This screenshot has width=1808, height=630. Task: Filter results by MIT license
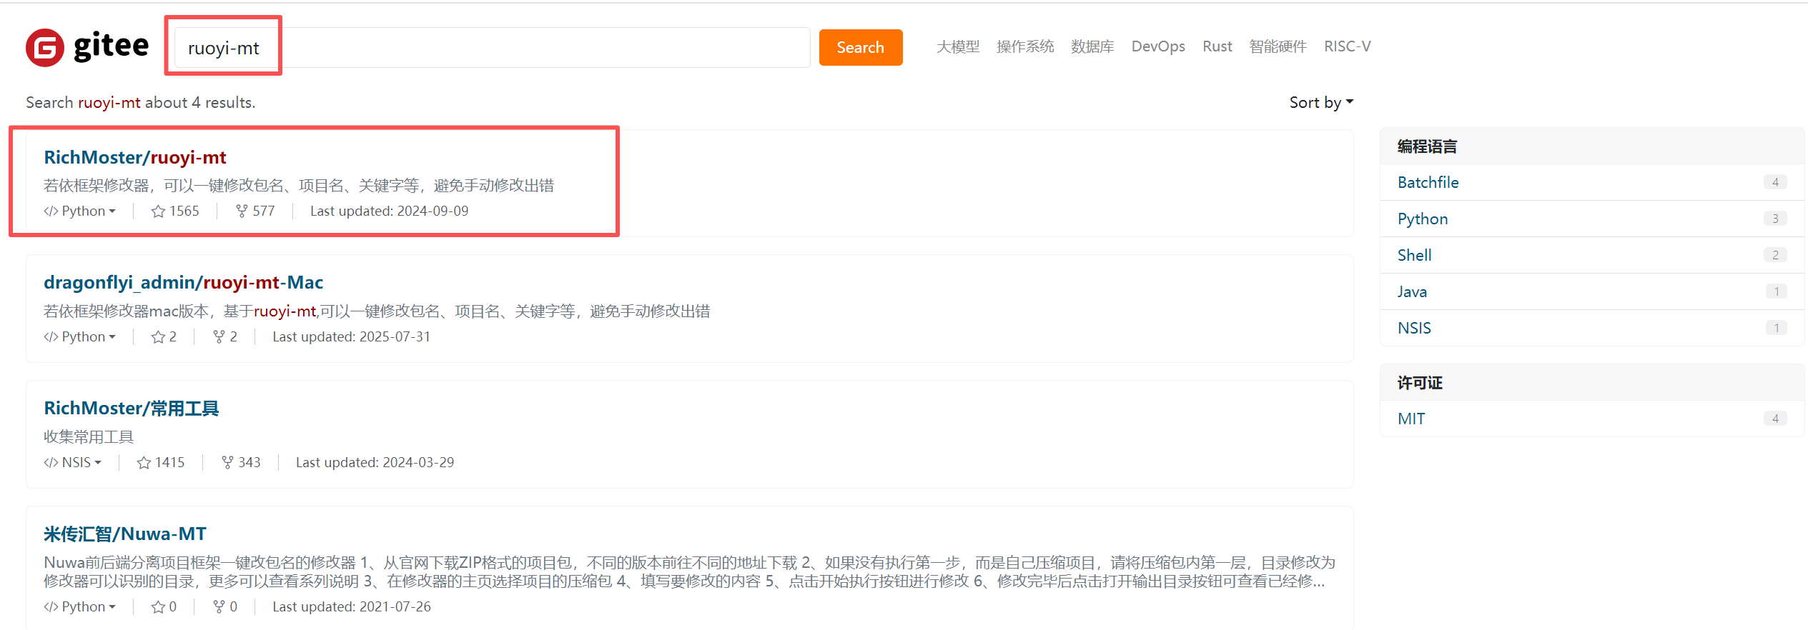(1591, 419)
